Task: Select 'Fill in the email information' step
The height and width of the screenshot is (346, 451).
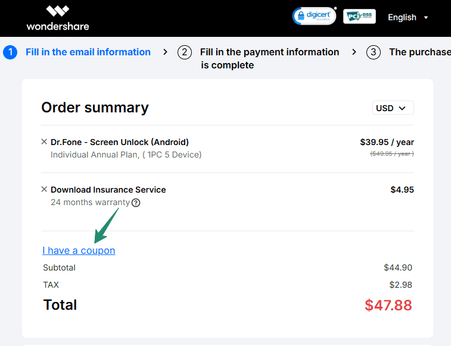Action: click(x=88, y=52)
